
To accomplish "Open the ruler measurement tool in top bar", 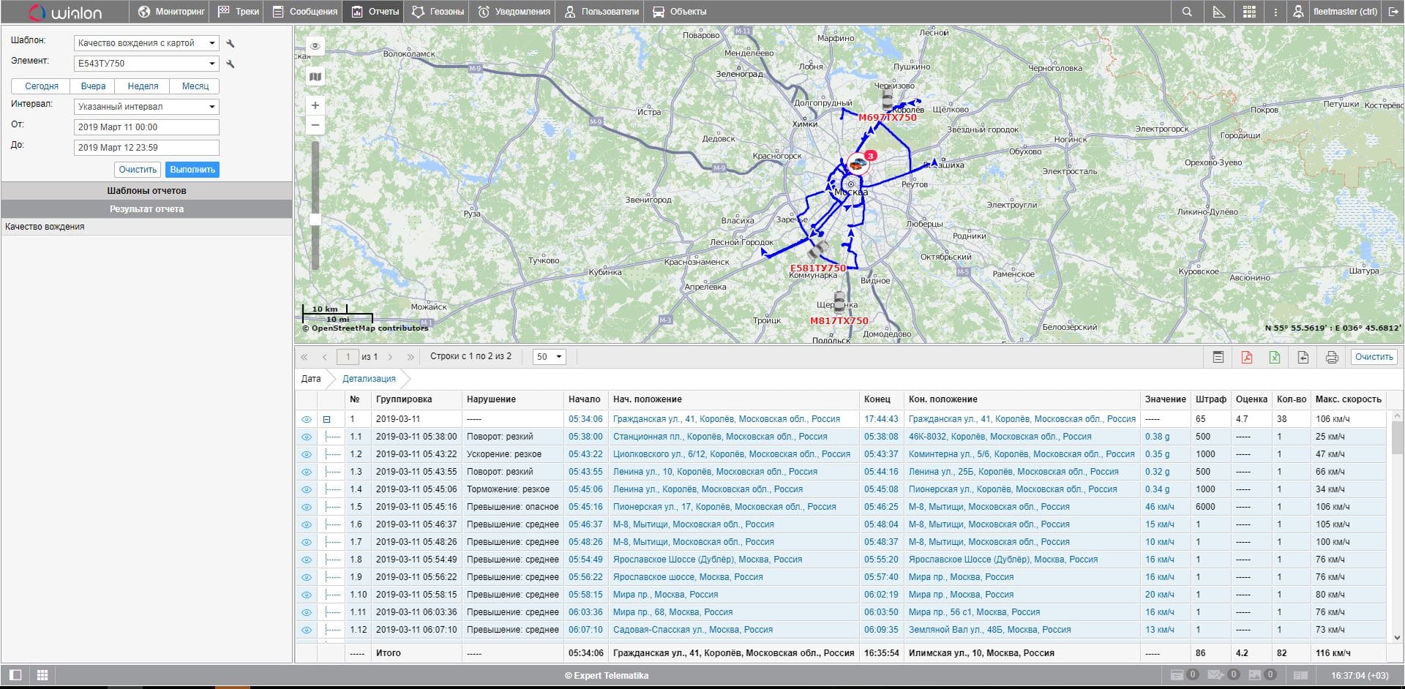I will click(1218, 12).
